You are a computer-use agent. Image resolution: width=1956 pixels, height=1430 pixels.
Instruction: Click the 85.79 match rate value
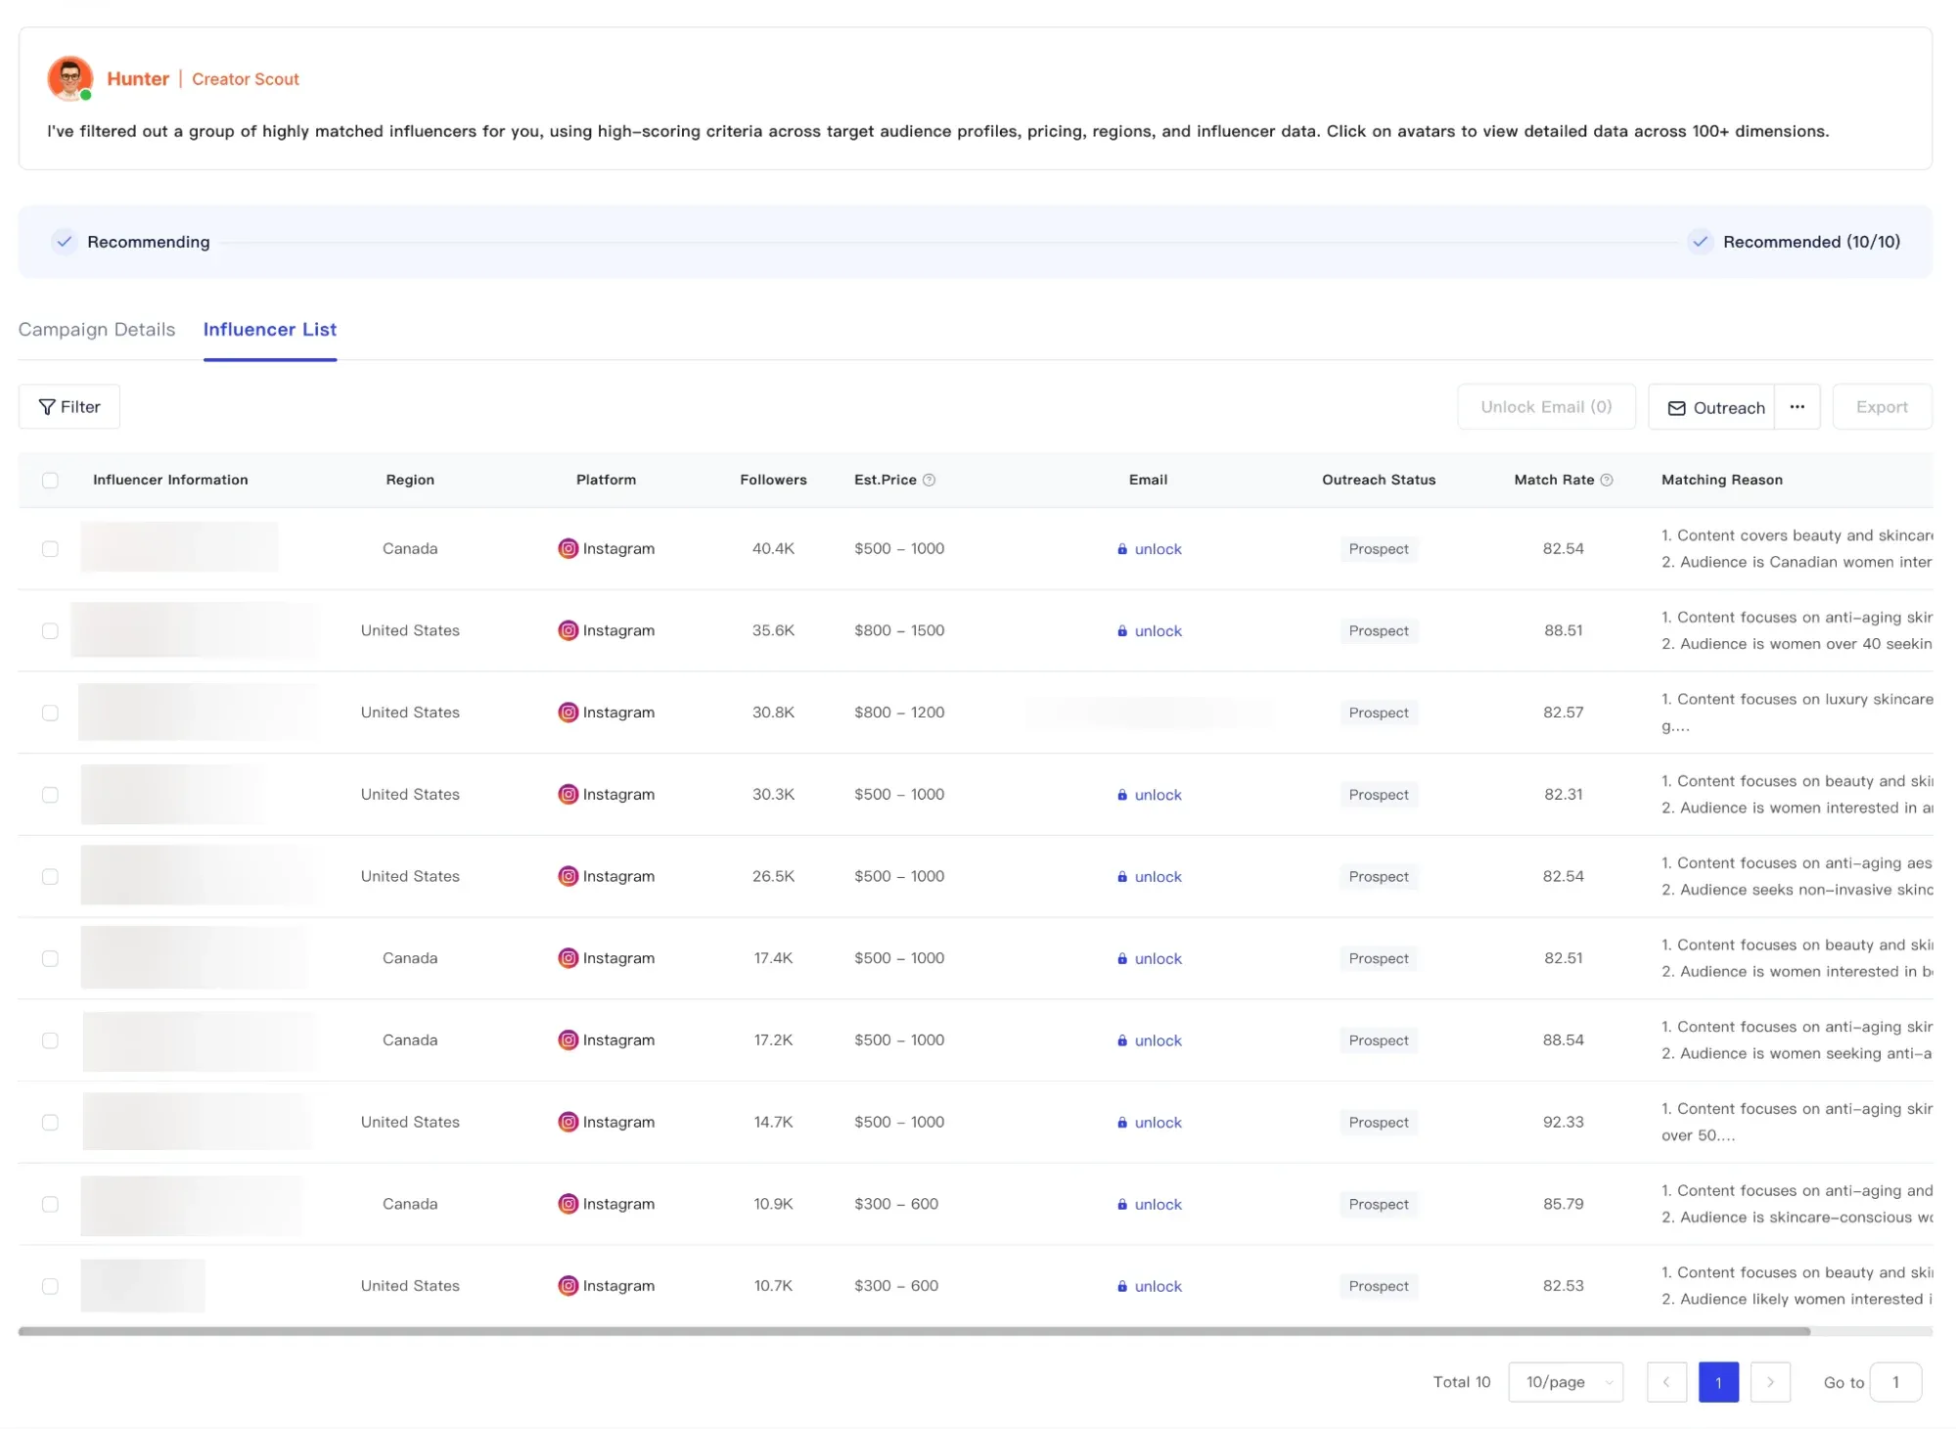pos(1563,1204)
